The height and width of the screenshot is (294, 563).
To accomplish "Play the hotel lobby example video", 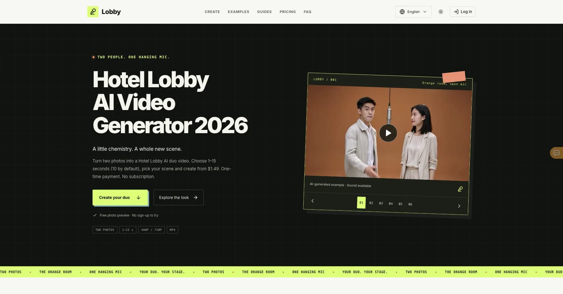I will [388, 133].
